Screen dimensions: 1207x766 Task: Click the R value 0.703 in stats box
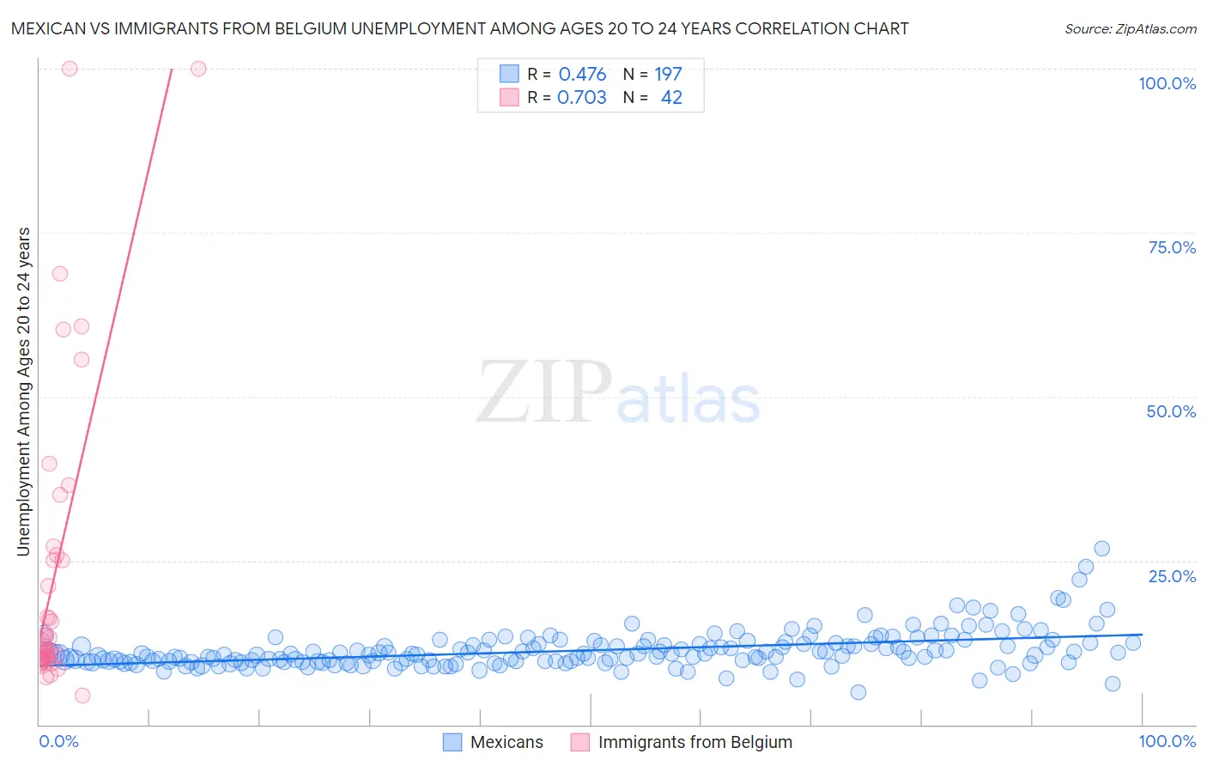click(582, 97)
